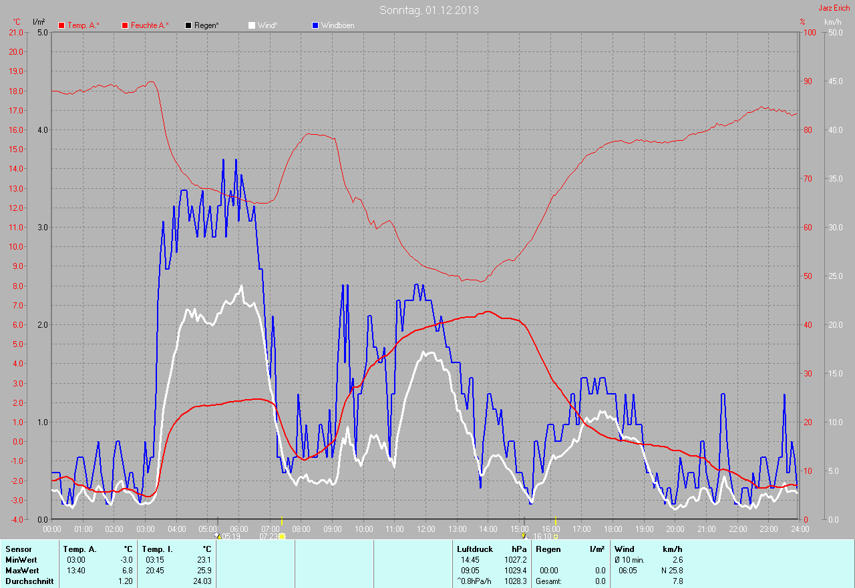
Task: Click the moonset arrow icon near 15:00
Action: click(524, 536)
